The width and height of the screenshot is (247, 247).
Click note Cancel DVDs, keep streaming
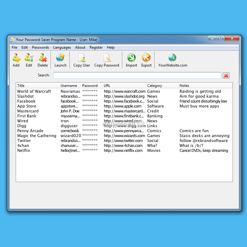204,150
